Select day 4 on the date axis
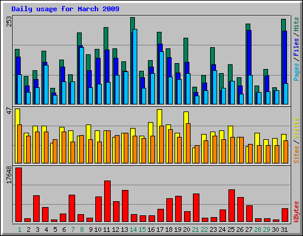The width and height of the screenshot is (303, 236). click(46, 230)
